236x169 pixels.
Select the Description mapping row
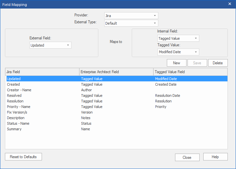click(117, 118)
